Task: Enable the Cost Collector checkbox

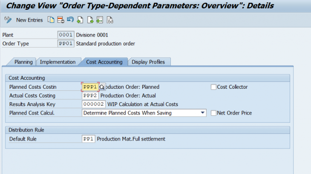Action: (213, 87)
